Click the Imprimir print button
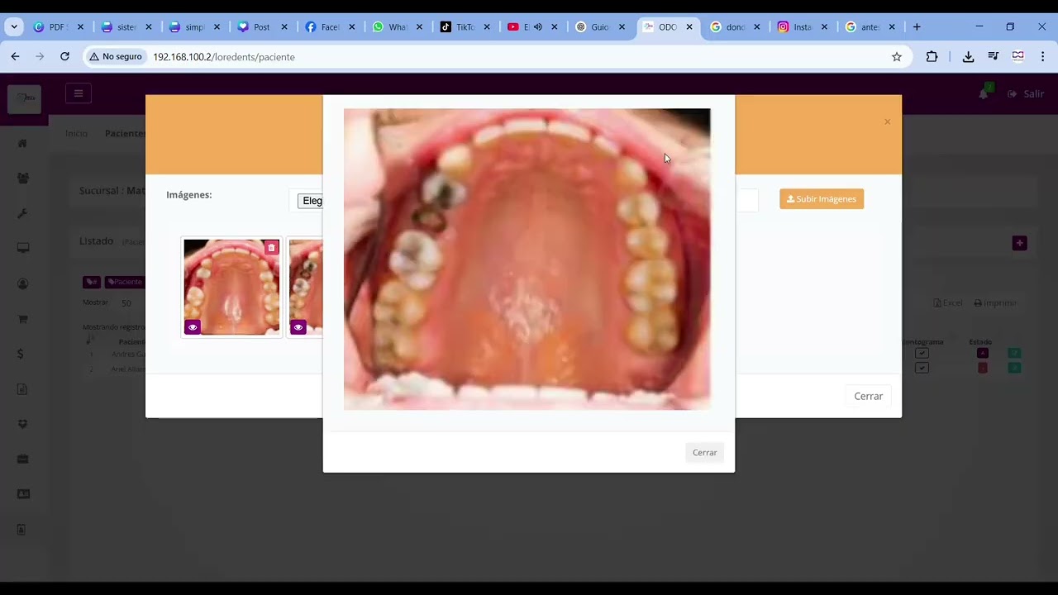Viewport: 1058px width, 595px height. click(995, 303)
